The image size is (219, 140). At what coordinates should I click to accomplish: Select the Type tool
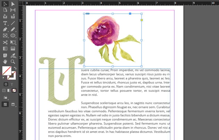[x=5, y=23]
